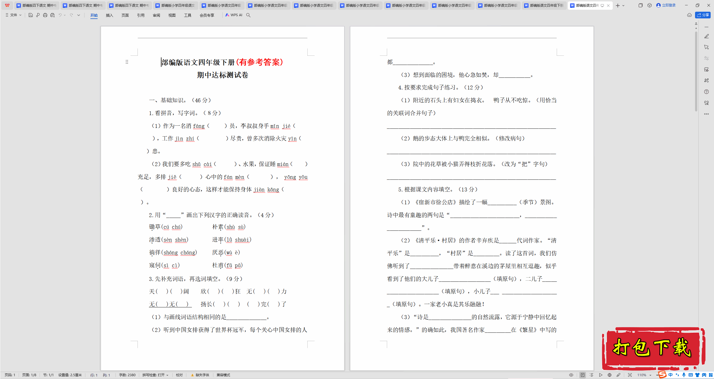
Task: Click 立即登录 login link
Action: [666, 5]
